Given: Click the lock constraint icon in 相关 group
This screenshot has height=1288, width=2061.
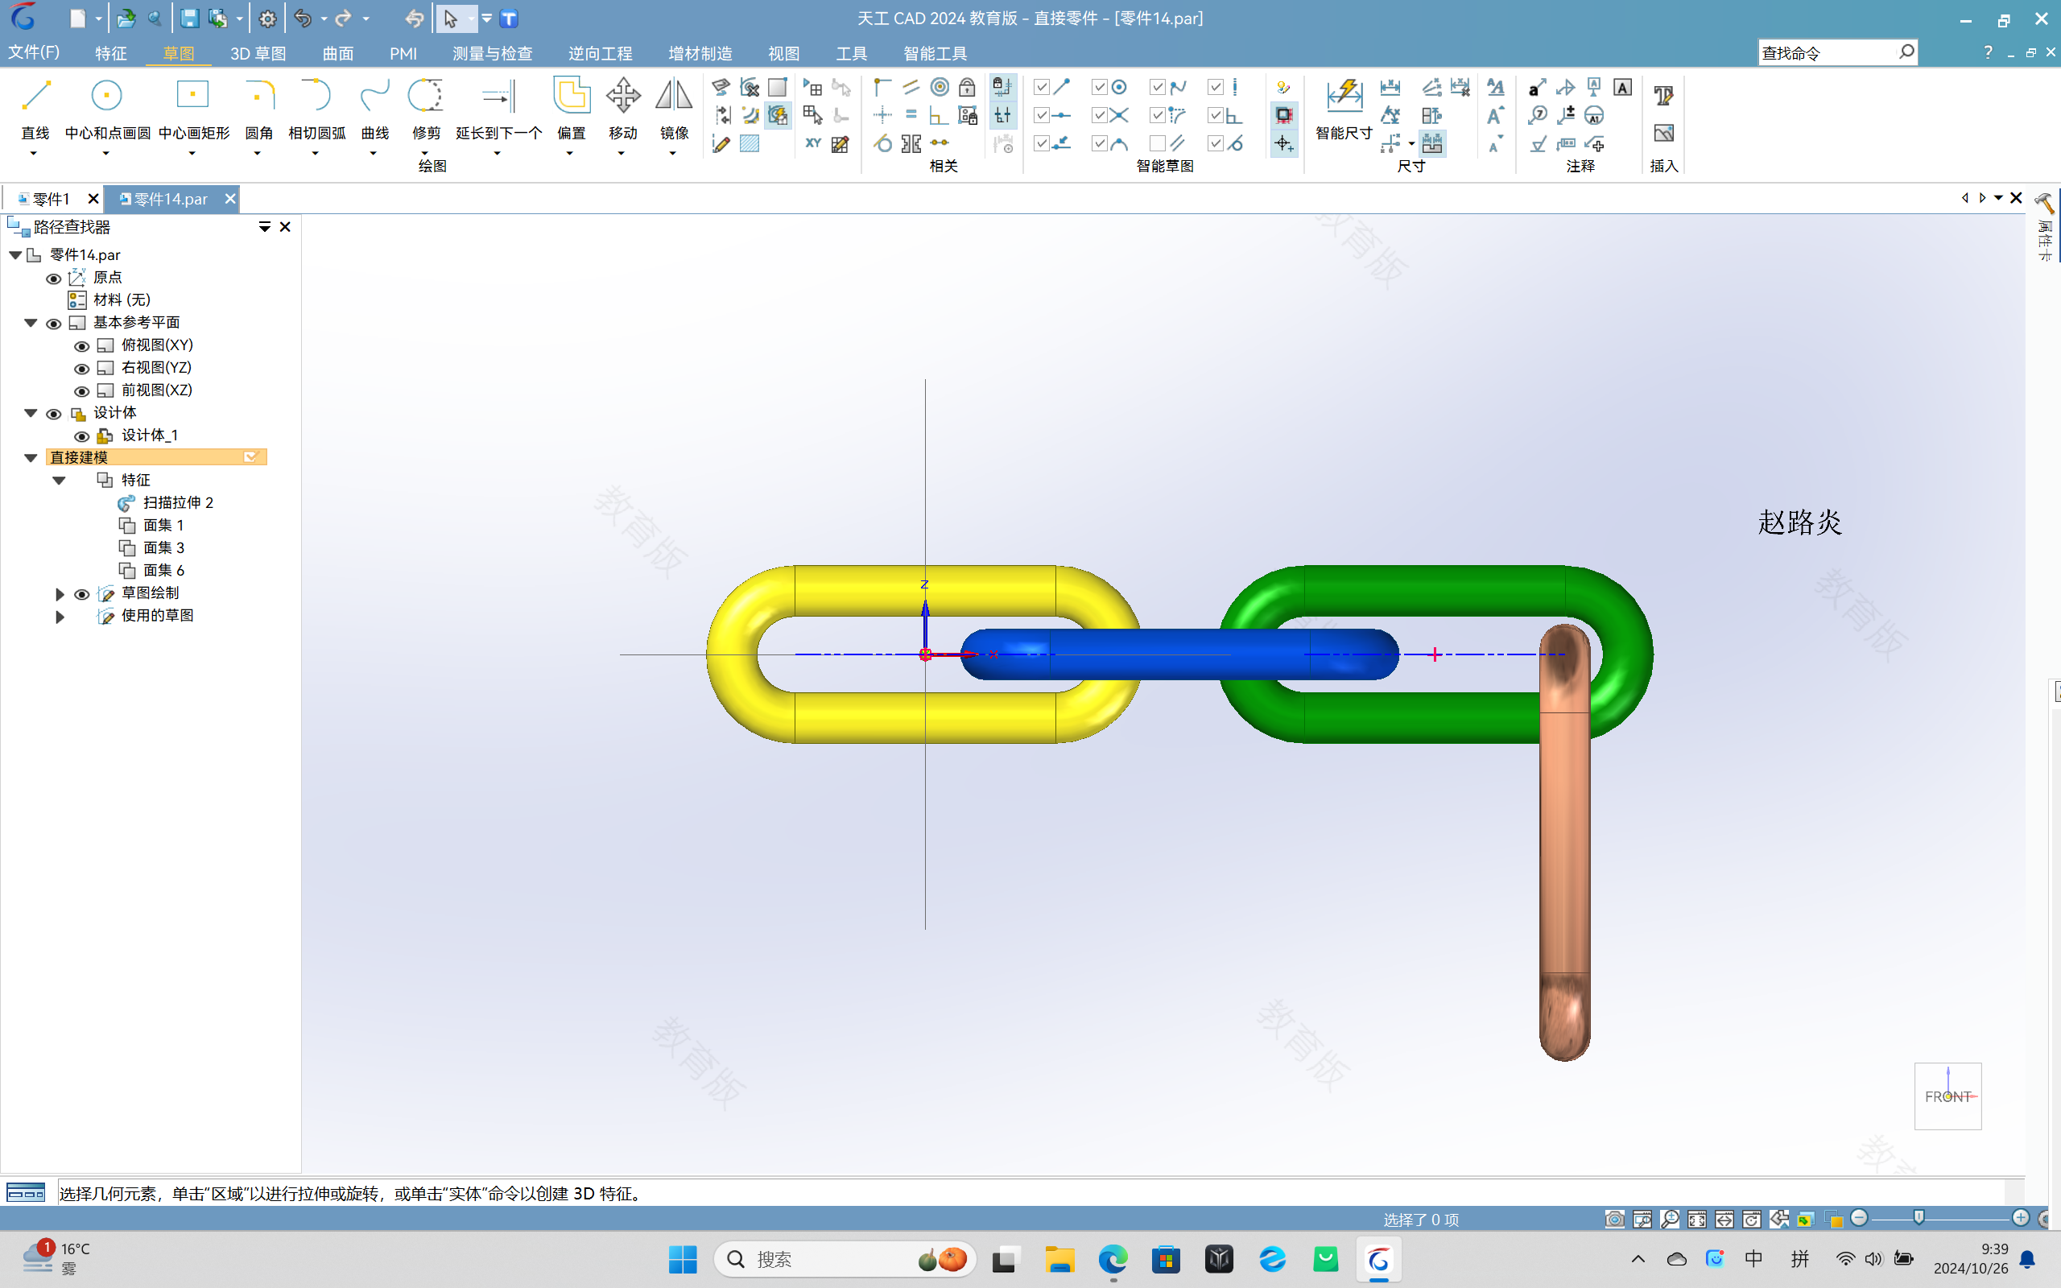Looking at the screenshot, I should pos(968,87).
